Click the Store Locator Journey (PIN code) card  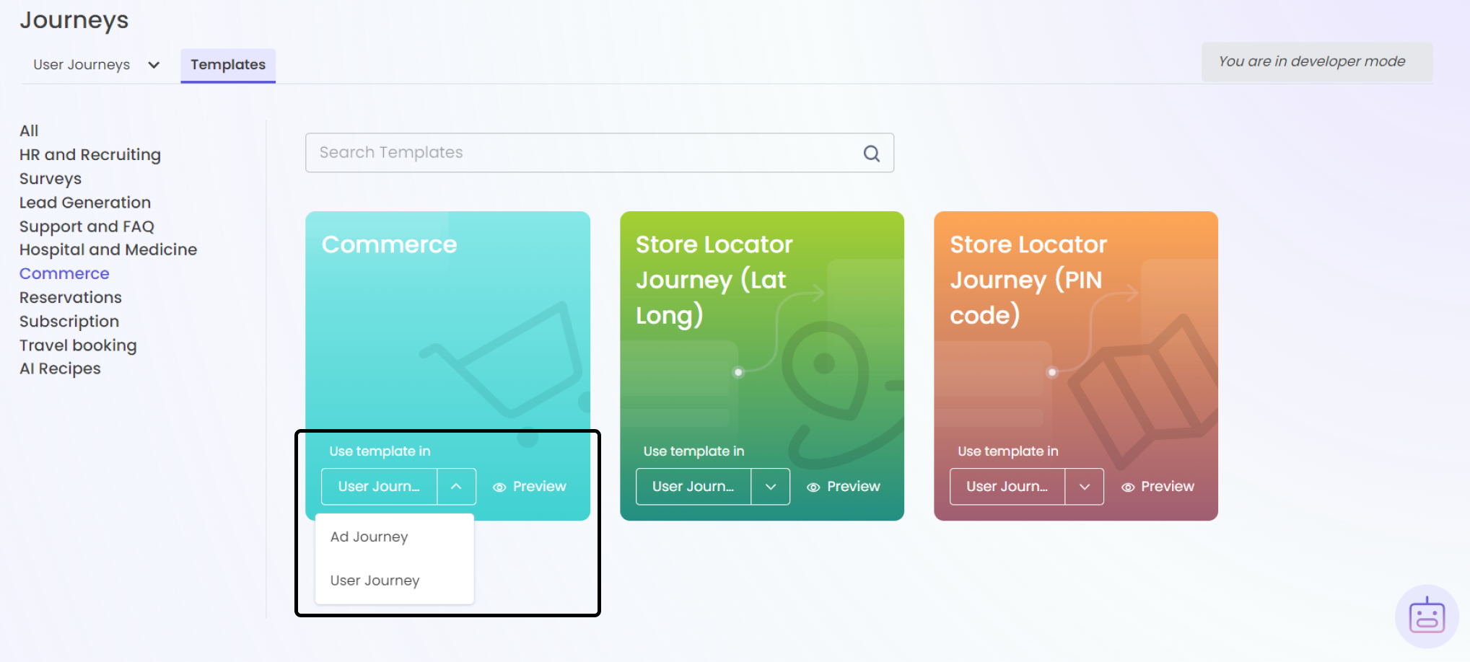pyautogui.click(x=1076, y=366)
